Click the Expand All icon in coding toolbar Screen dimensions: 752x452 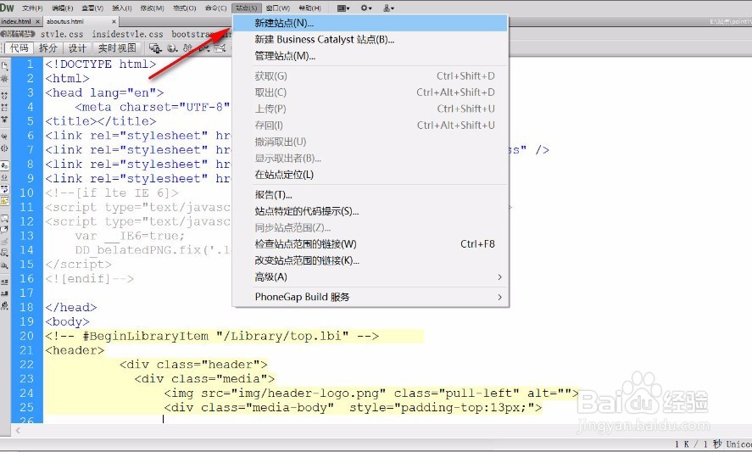click(x=4, y=119)
